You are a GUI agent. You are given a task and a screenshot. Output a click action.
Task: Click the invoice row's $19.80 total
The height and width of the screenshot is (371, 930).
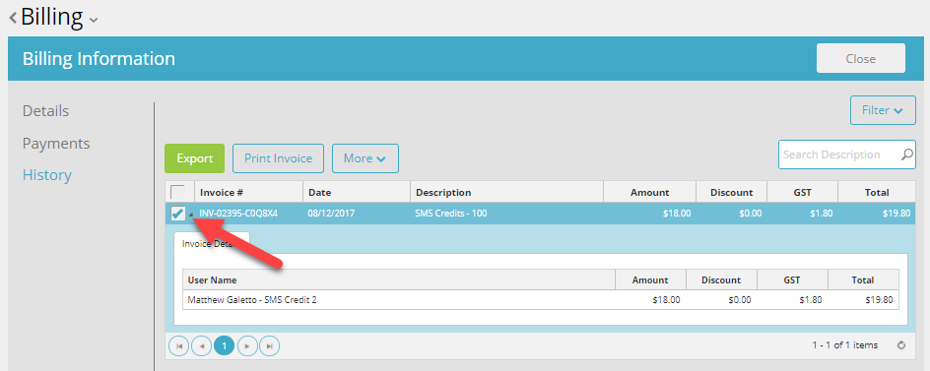pos(897,214)
